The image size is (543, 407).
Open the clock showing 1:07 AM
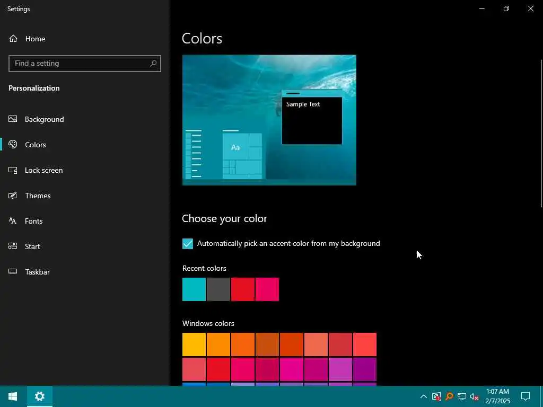(497, 396)
